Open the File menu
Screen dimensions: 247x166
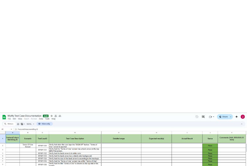coord(9,119)
